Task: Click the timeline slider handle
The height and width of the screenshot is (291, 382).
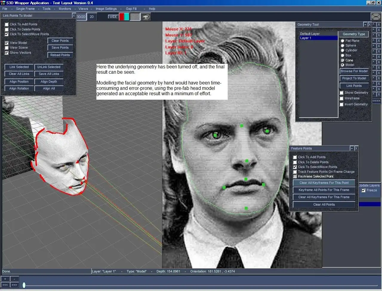Action: [24, 285]
